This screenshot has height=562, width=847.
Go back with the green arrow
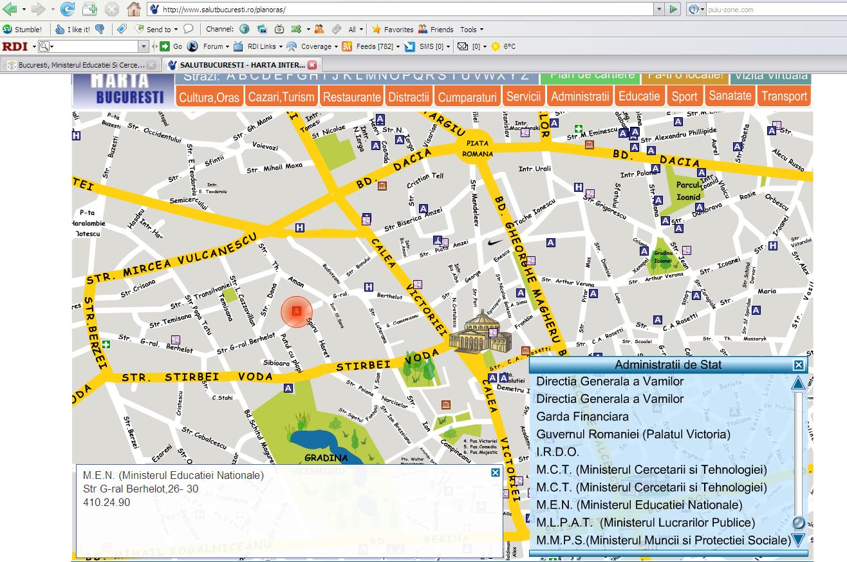(x=10, y=10)
